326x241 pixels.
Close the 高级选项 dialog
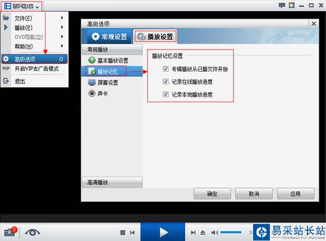pos(313,24)
